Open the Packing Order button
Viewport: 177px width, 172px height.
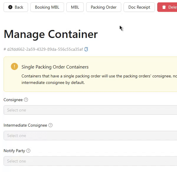pos(104,7)
